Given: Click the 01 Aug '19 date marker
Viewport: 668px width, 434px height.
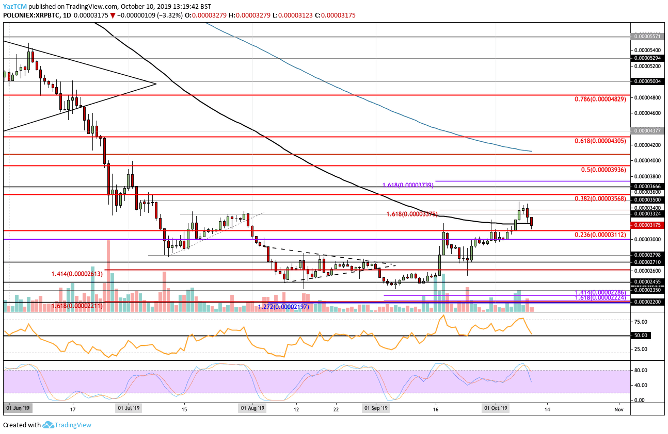Looking at the screenshot, I should 252,408.
